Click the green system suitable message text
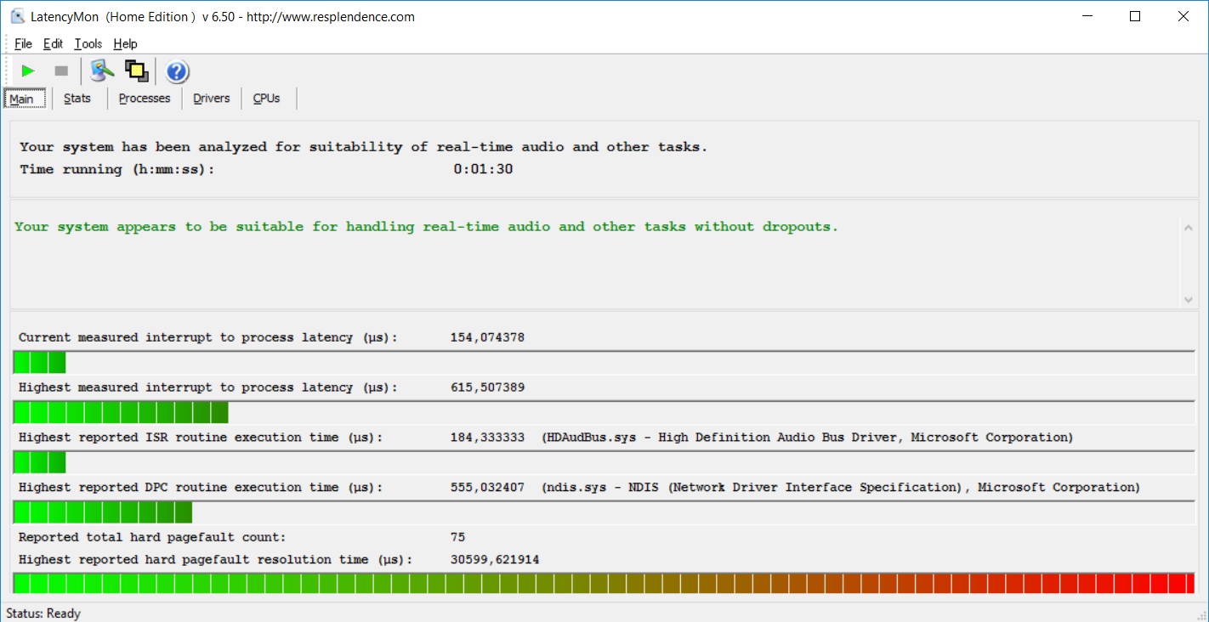 426,227
